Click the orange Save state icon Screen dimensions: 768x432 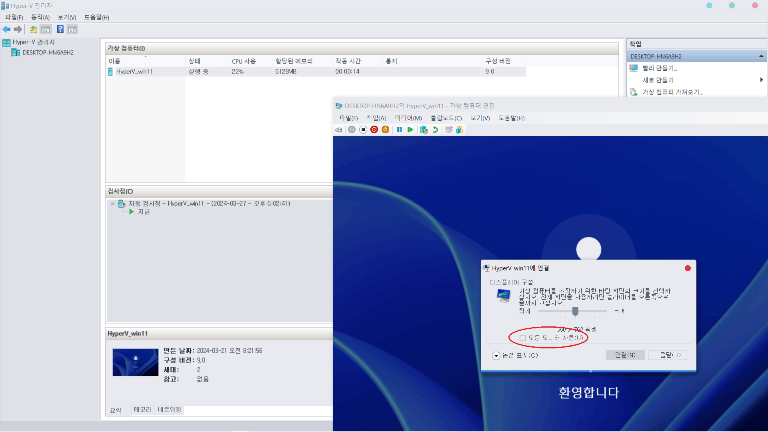[385, 130]
